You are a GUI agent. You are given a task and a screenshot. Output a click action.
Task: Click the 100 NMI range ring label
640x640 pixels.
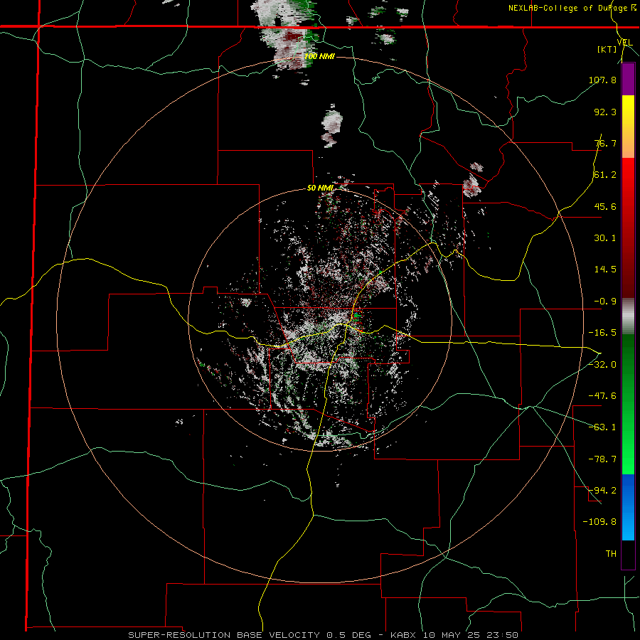[319, 56]
